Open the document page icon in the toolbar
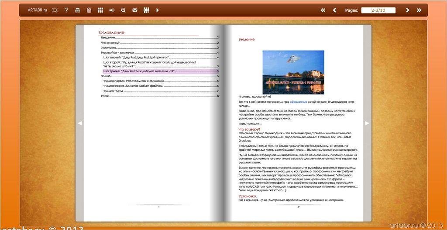Viewport: 447px width, 230px height. tap(89, 10)
